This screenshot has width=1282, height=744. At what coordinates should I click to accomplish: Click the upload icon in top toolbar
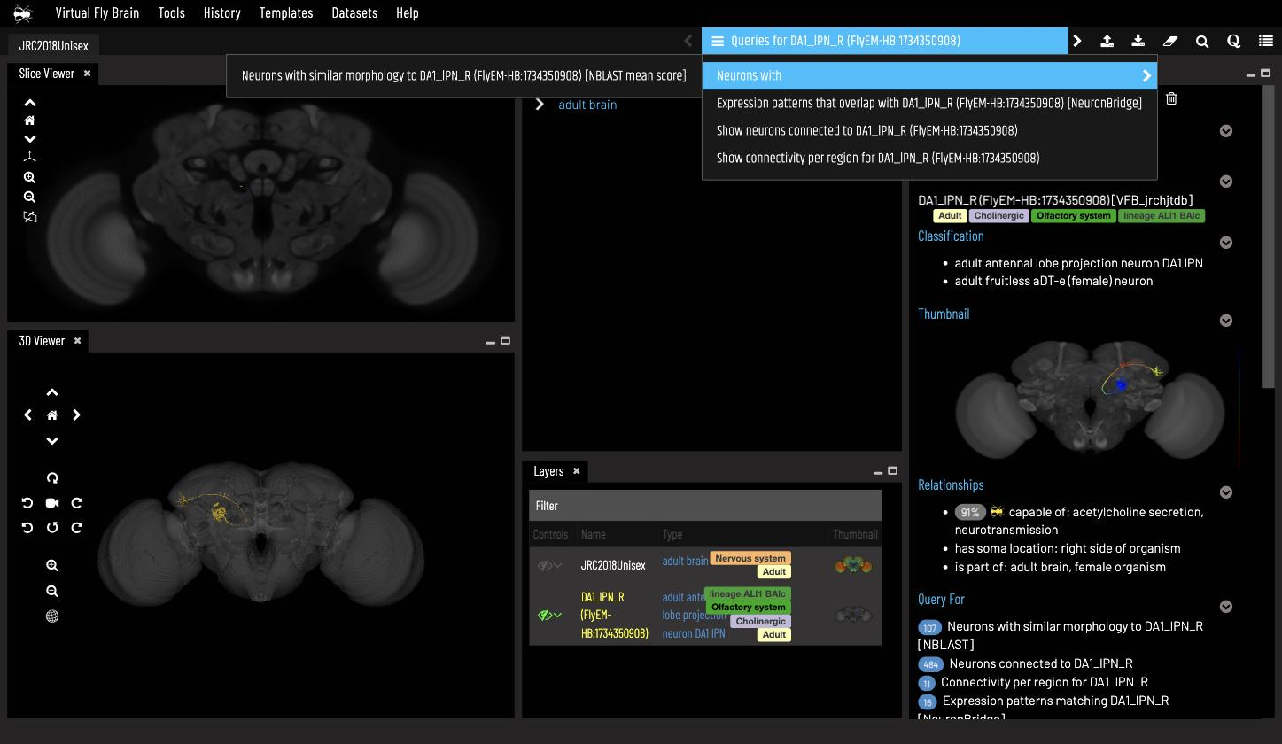point(1107,41)
